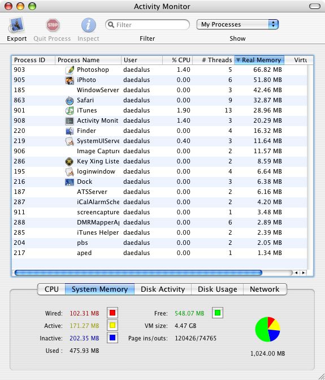Image resolution: width=325 pixels, height=380 pixels.
Task: Click the Free 548.07 MB value
Action: pyautogui.click(x=189, y=313)
